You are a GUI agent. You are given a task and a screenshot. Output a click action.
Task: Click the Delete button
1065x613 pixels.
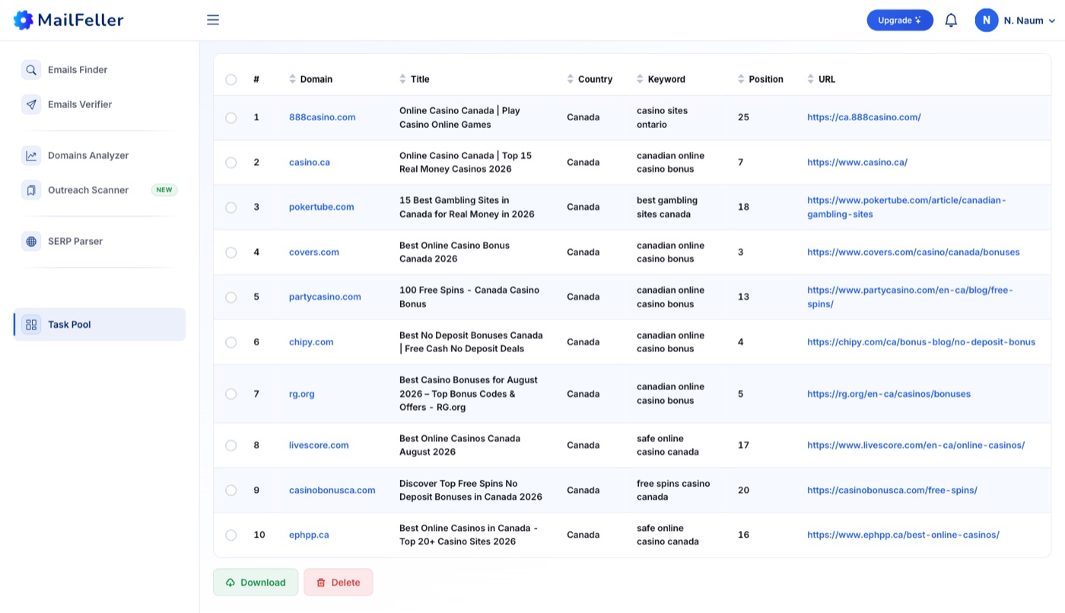click(x=339, y=583)
